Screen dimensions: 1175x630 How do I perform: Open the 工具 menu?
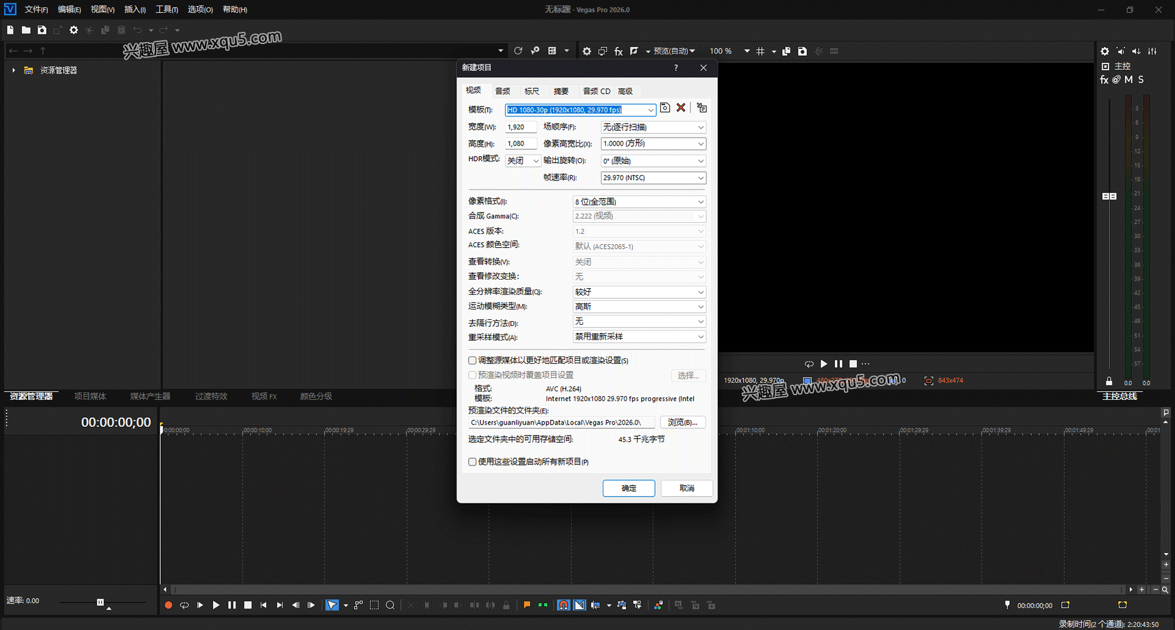point(166,9)
